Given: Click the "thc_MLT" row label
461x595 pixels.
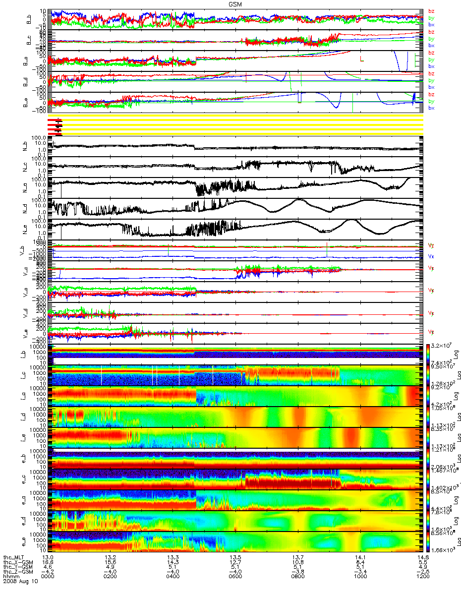Looking at the screenshot, I should click(15, 558).
